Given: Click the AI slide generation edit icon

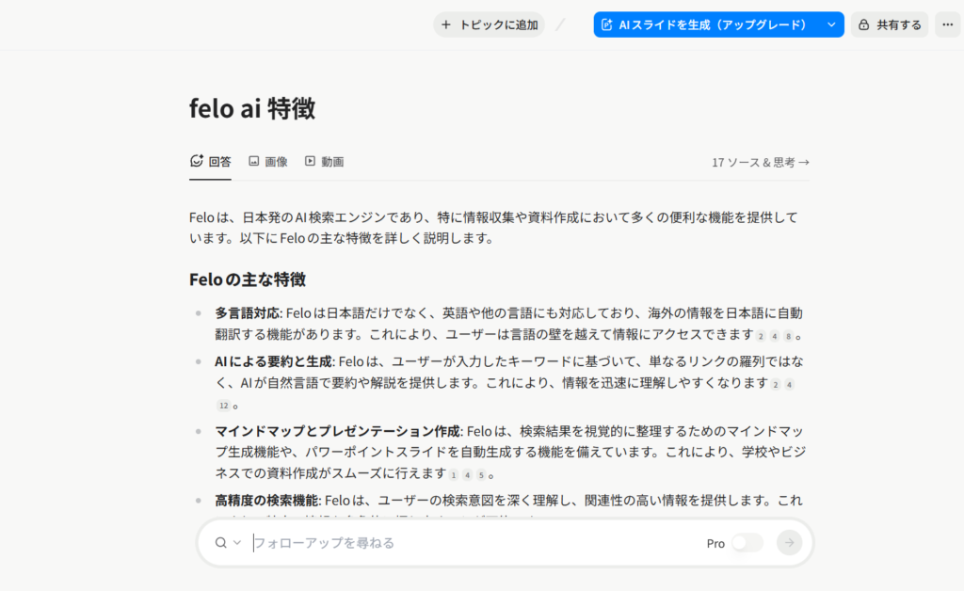Looking at the screenshot, I should (606, 25).
